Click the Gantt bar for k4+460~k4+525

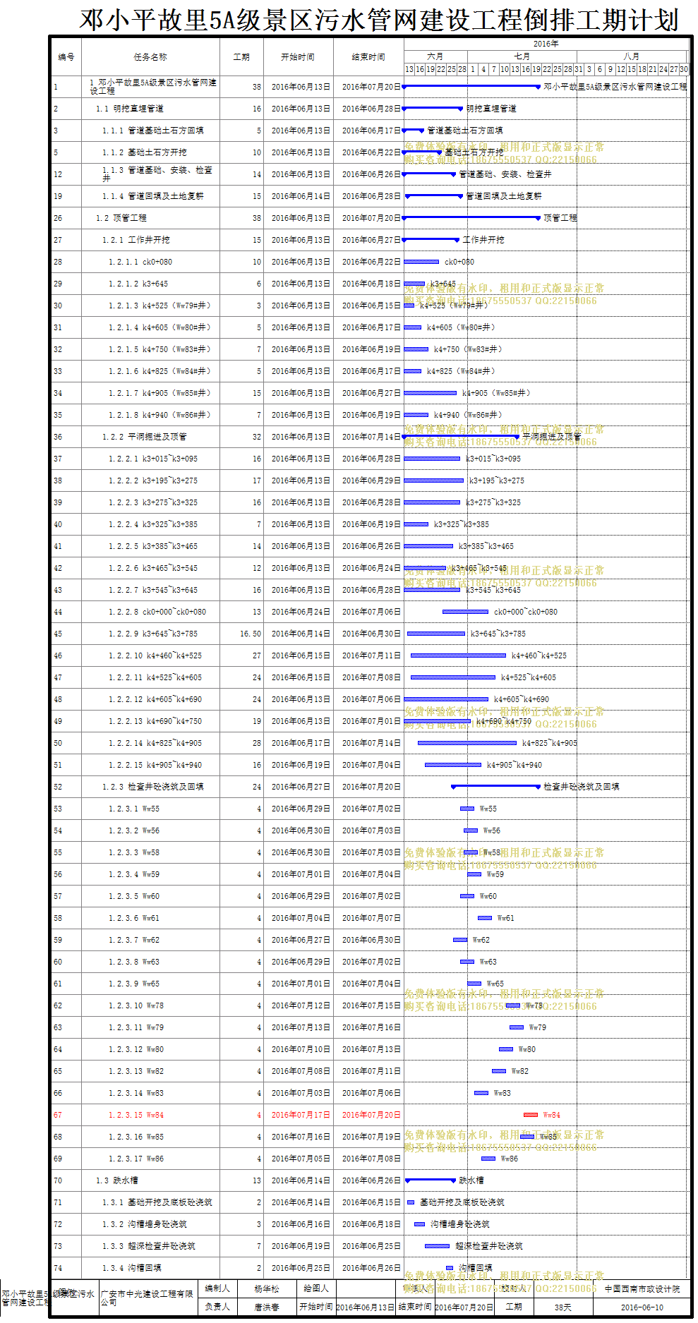pyautogui.click(x=458, y=656)
